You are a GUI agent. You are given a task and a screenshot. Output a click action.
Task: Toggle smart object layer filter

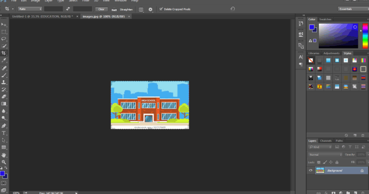point(363,147)
